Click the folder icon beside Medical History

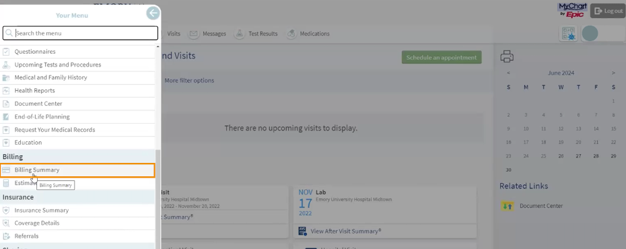[x=6, y=77]
